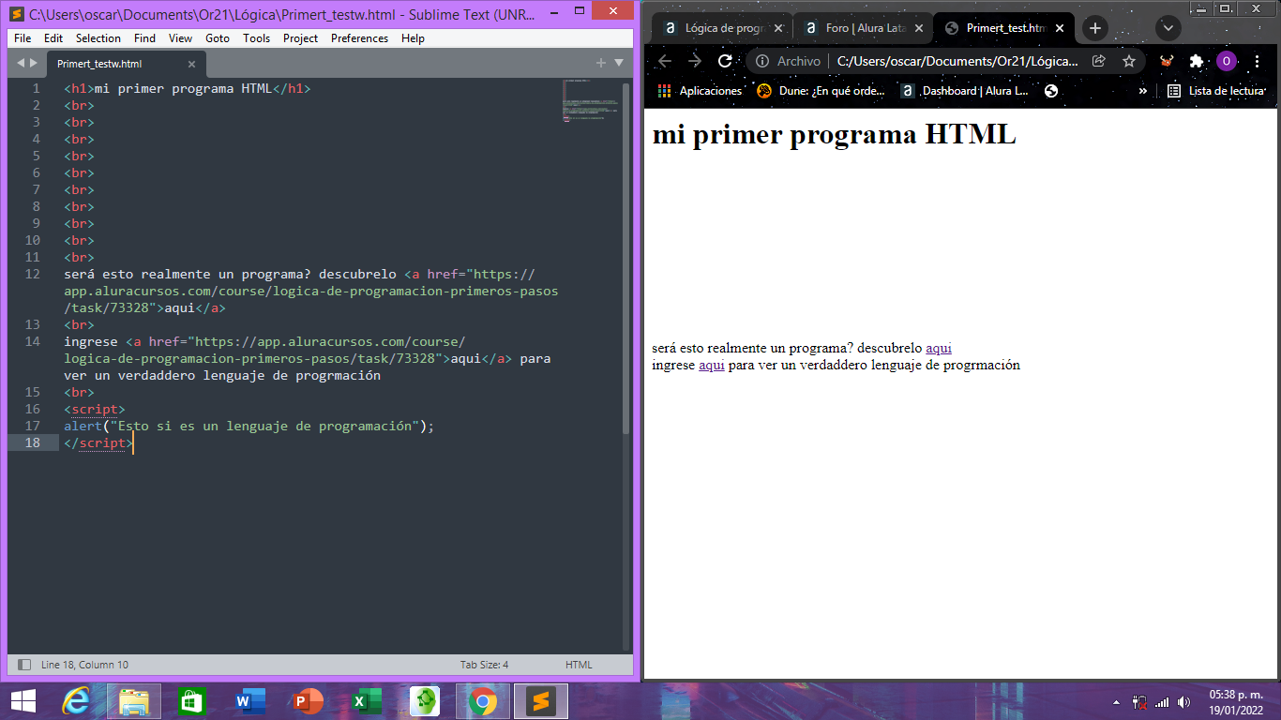1281x720 pixels.
Task: Bookmark this page with the star icon
Action: coord(1129,61)
